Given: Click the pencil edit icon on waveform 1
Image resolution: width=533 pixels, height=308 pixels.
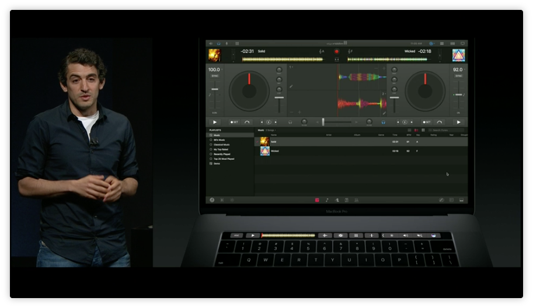Looking at the screenshot, I should click(291, 86).
